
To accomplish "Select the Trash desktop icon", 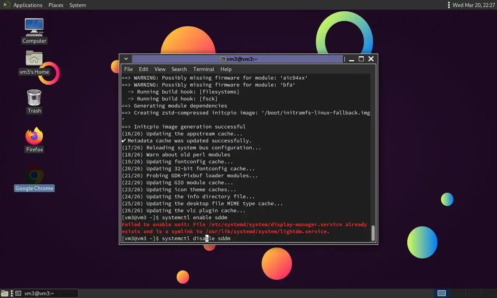I will tap(34, 102).
